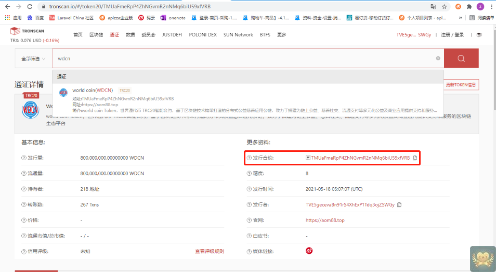This screenshot has width=496, height=272.
Task: Copy the contract address icon
Action: pos(415,158)
